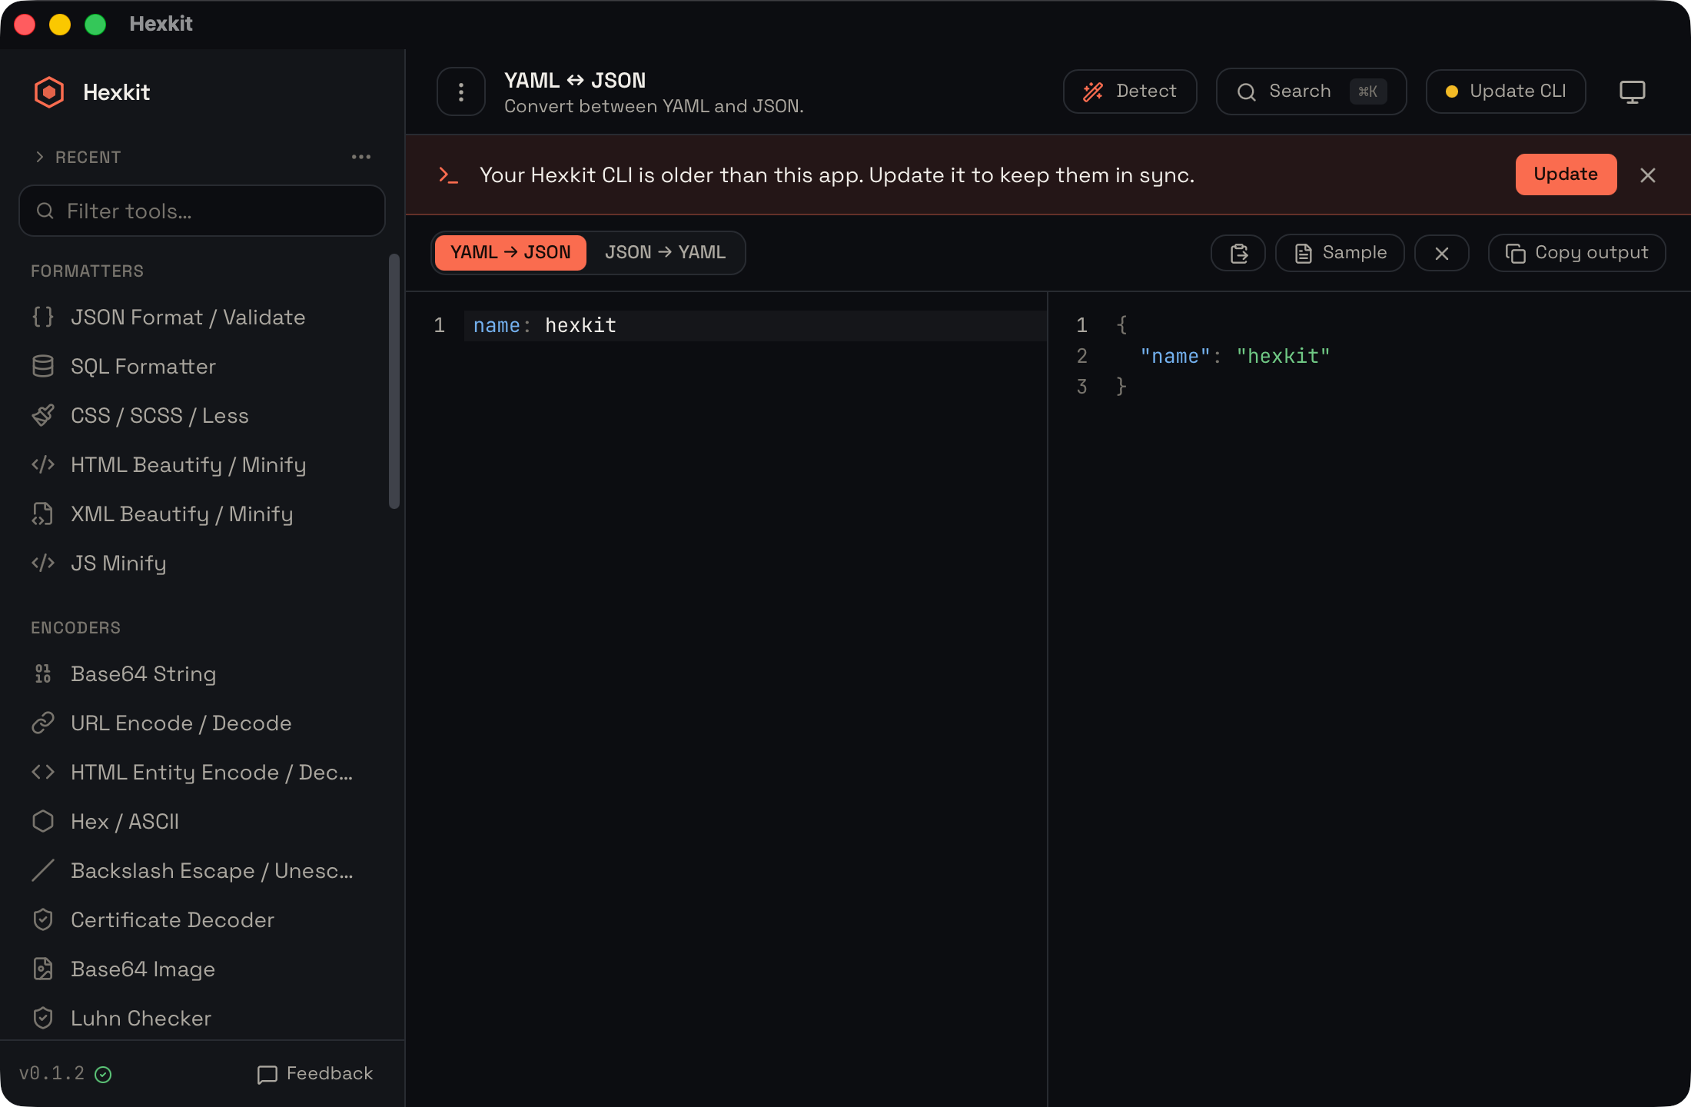Viewport: 1691px width, 1107px height.
Task: Load Sample input
Action: tap(1340, 253)
